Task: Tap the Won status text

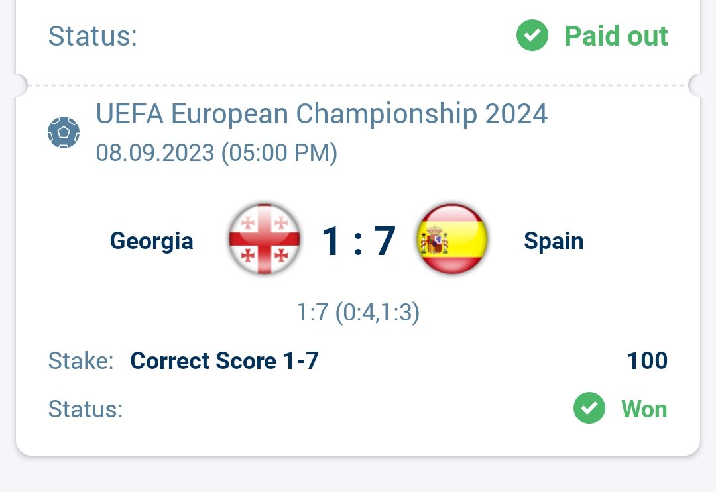Action: (644, 409)
